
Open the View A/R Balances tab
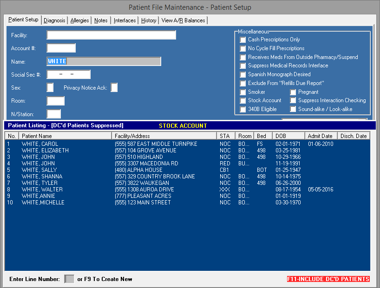point(183,20)
